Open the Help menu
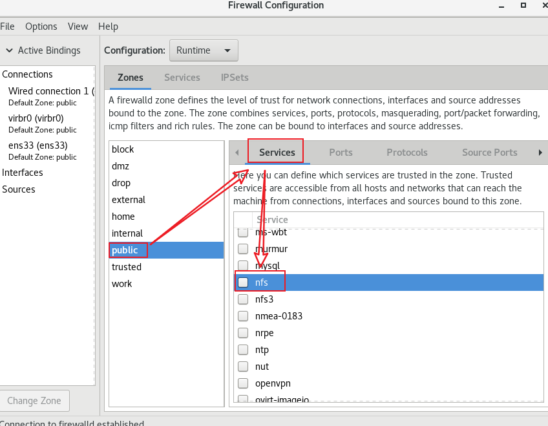Image resolution: width=548 pixels, height=426 pixels. pyautogui.click(x=108, y=27)
